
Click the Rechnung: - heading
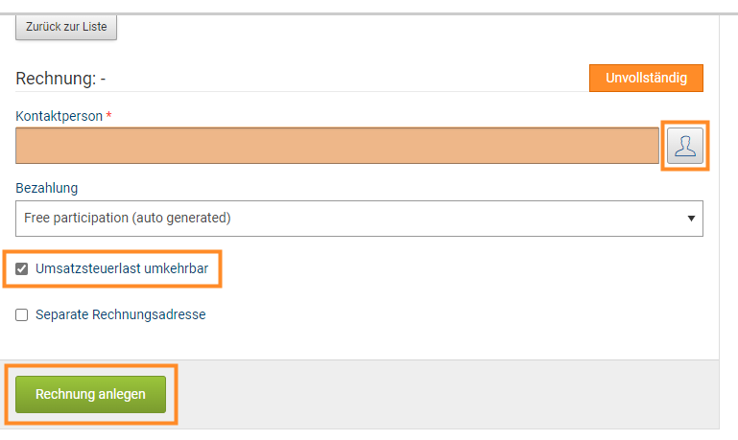[60, 78]
